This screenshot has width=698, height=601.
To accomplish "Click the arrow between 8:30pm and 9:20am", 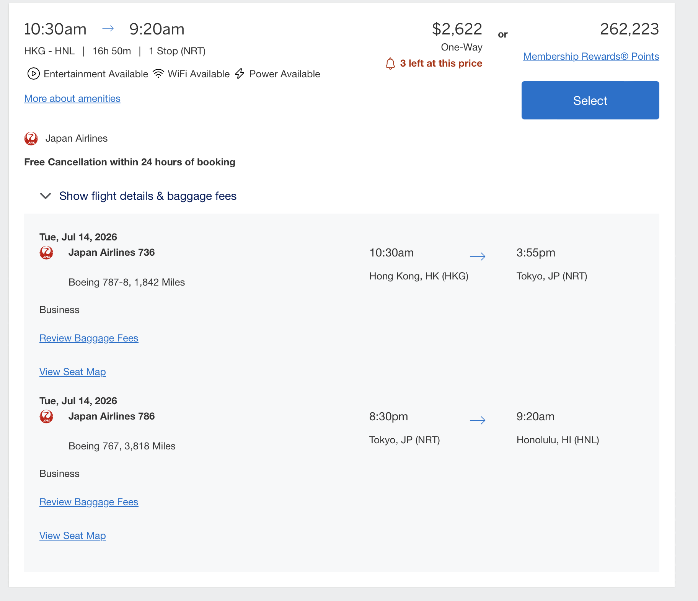I will [477, 420].
